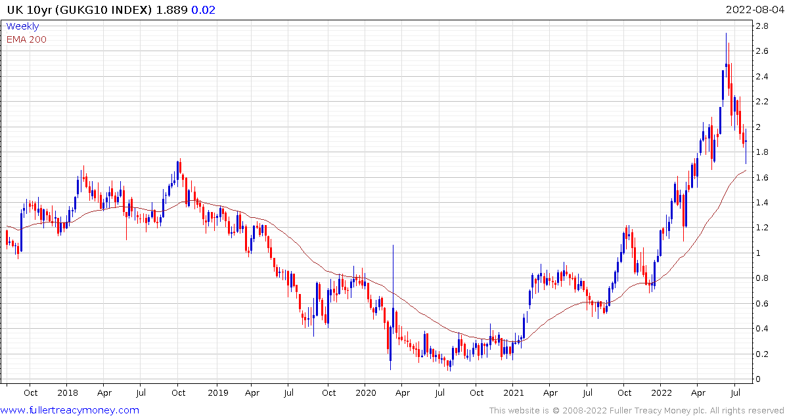This screenshot has height=420, width=785.
Task: Click the 'Weekly' interval label
Action: (x=22, y=26)
